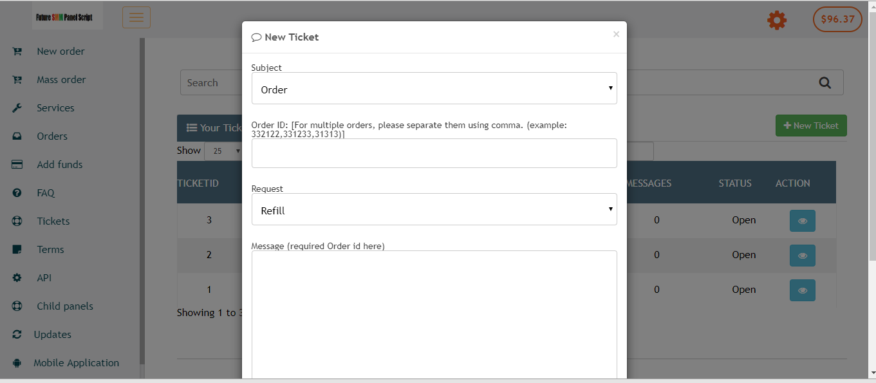View ticket 1 with eye button
876x383 pixels.
[x=802, y=290]
